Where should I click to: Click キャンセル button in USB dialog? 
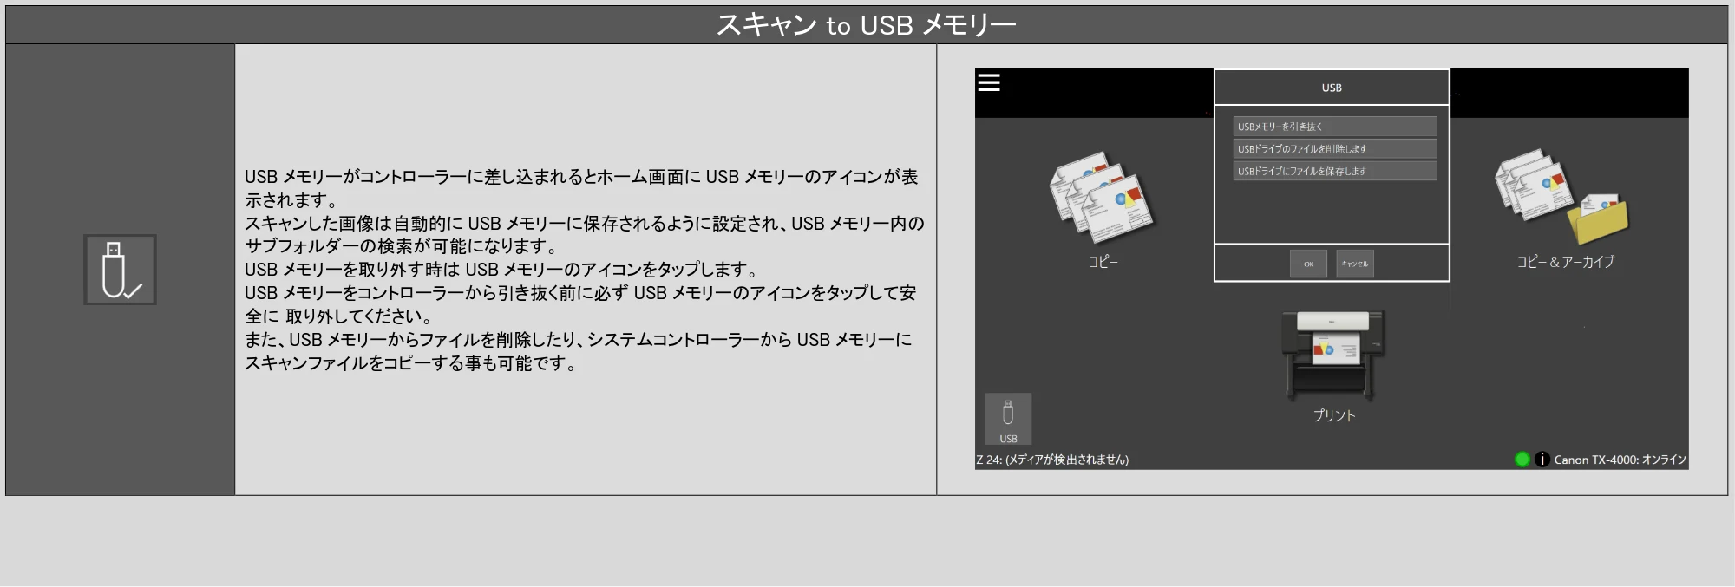(x=1355, y=264)
